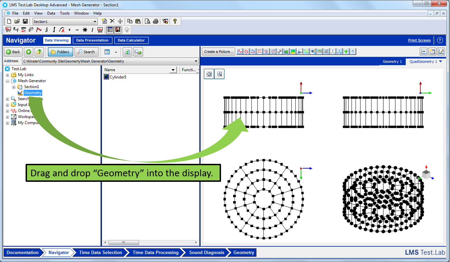Click the double-arrow play icon at top right
Viewport: 450px width, 262px height.
click(x=424, y=52)
